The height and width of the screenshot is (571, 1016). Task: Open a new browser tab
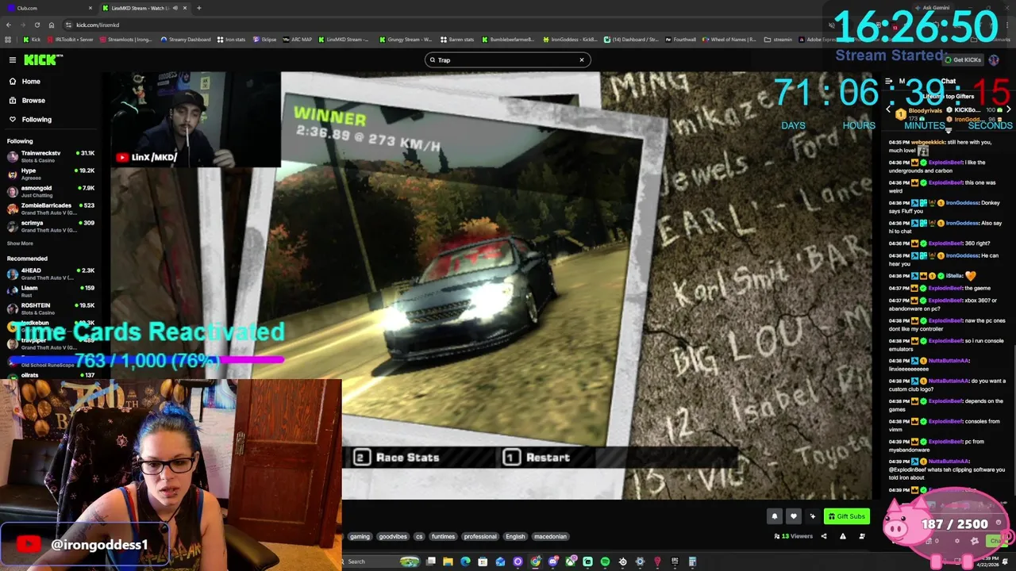(x=198, y=8)
